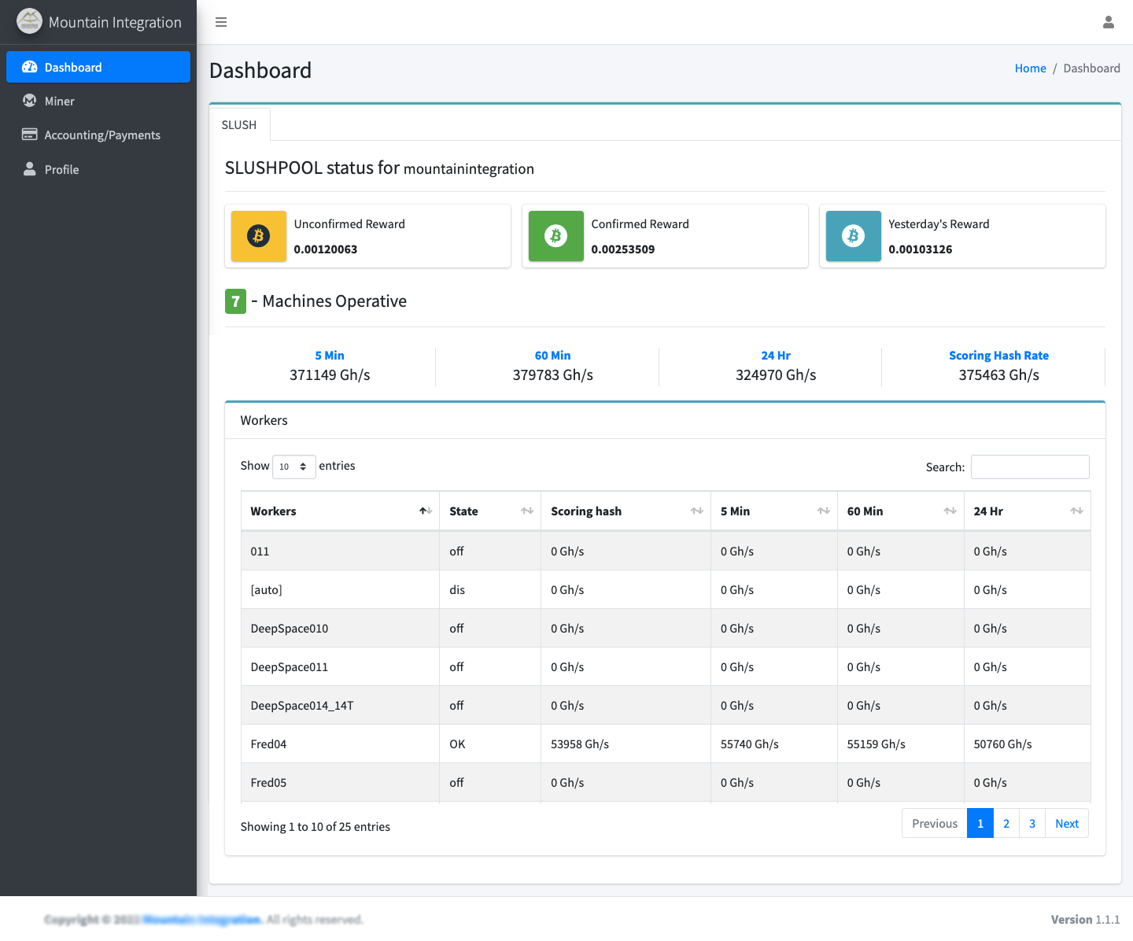This screenshot has height=941, width=1133.
Task: Select the Fred04 worker cell
Action: tap(340, 744)
